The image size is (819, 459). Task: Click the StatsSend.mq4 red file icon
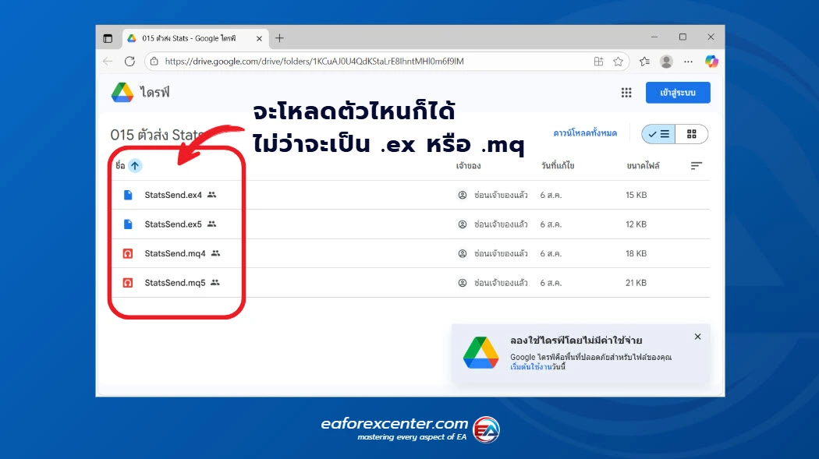point(127,253)
